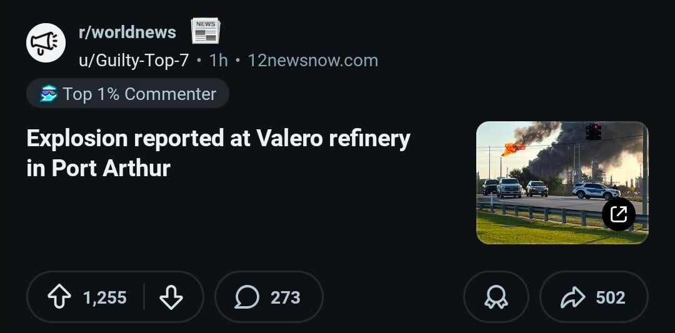Open the r/worldnews megaphone community avatar
Image resolution: width=675 pixels, height=333 pixels.
coord(46,42)
